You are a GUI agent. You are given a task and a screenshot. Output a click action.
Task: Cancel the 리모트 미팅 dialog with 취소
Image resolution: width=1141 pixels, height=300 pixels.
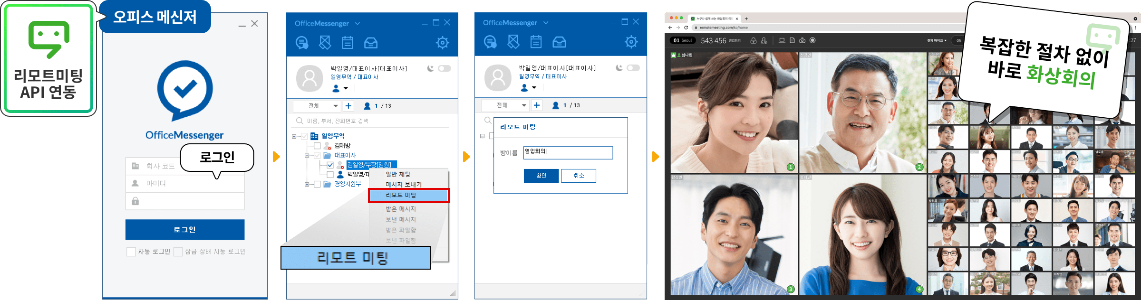point(579,176)
